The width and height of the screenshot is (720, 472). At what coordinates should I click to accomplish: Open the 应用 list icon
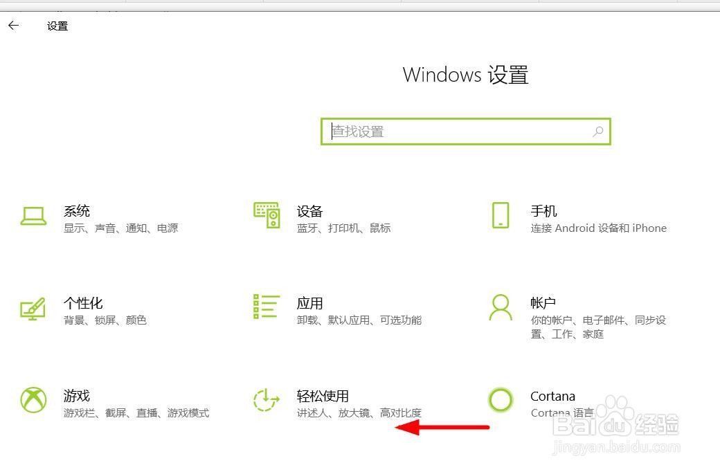(267, 307)
